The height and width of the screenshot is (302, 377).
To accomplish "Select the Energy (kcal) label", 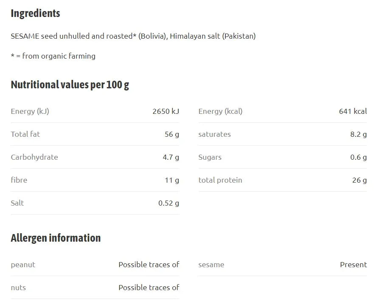I will click(220, 111).
